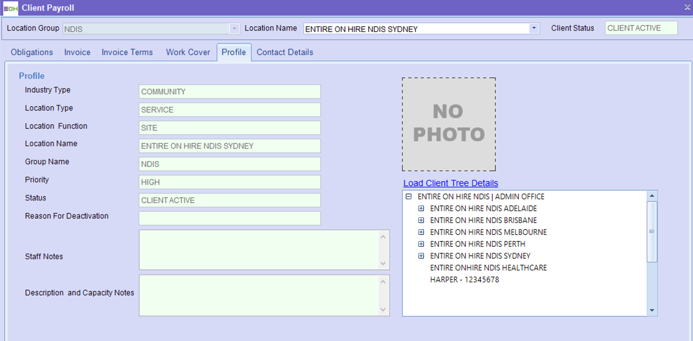The image size is (693, 341).
Task: Expand the ENTIRE ON HIRE NDIS BRISBANE node
Action: 421,220
